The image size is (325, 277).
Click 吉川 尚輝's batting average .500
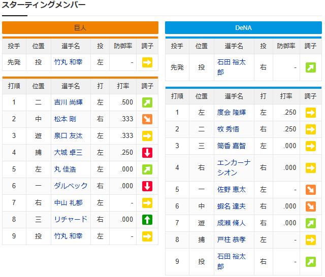pyautogui.click(x=126, y=102)
